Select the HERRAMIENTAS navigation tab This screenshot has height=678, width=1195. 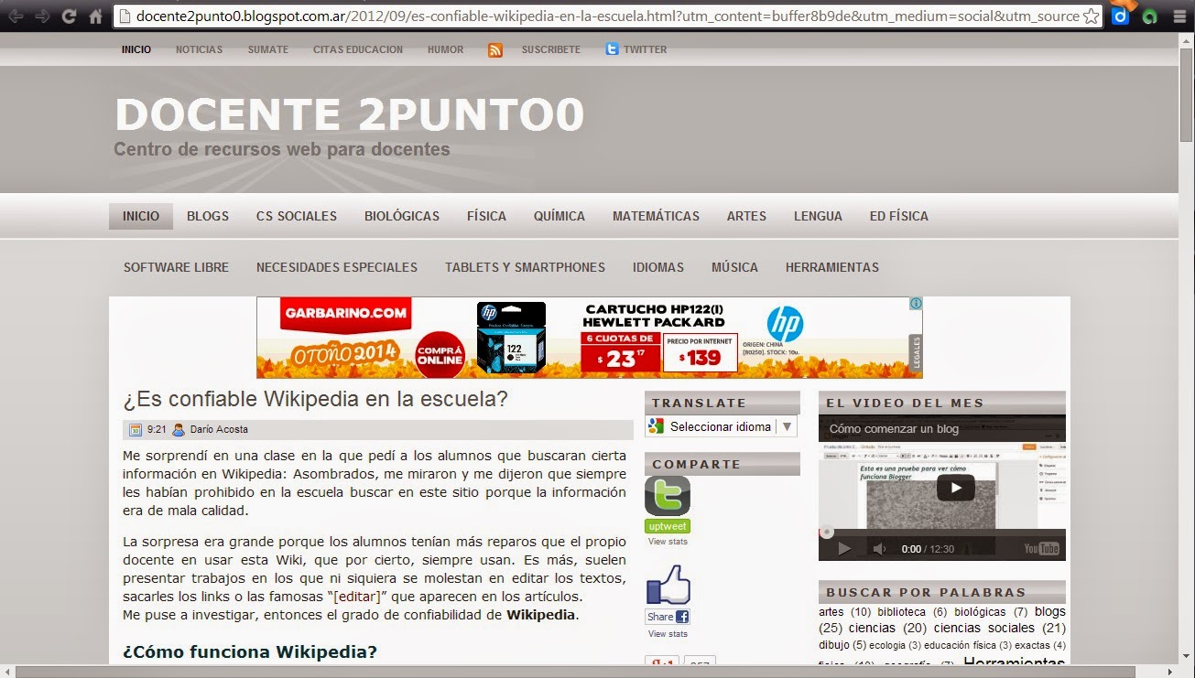[832, 267]
